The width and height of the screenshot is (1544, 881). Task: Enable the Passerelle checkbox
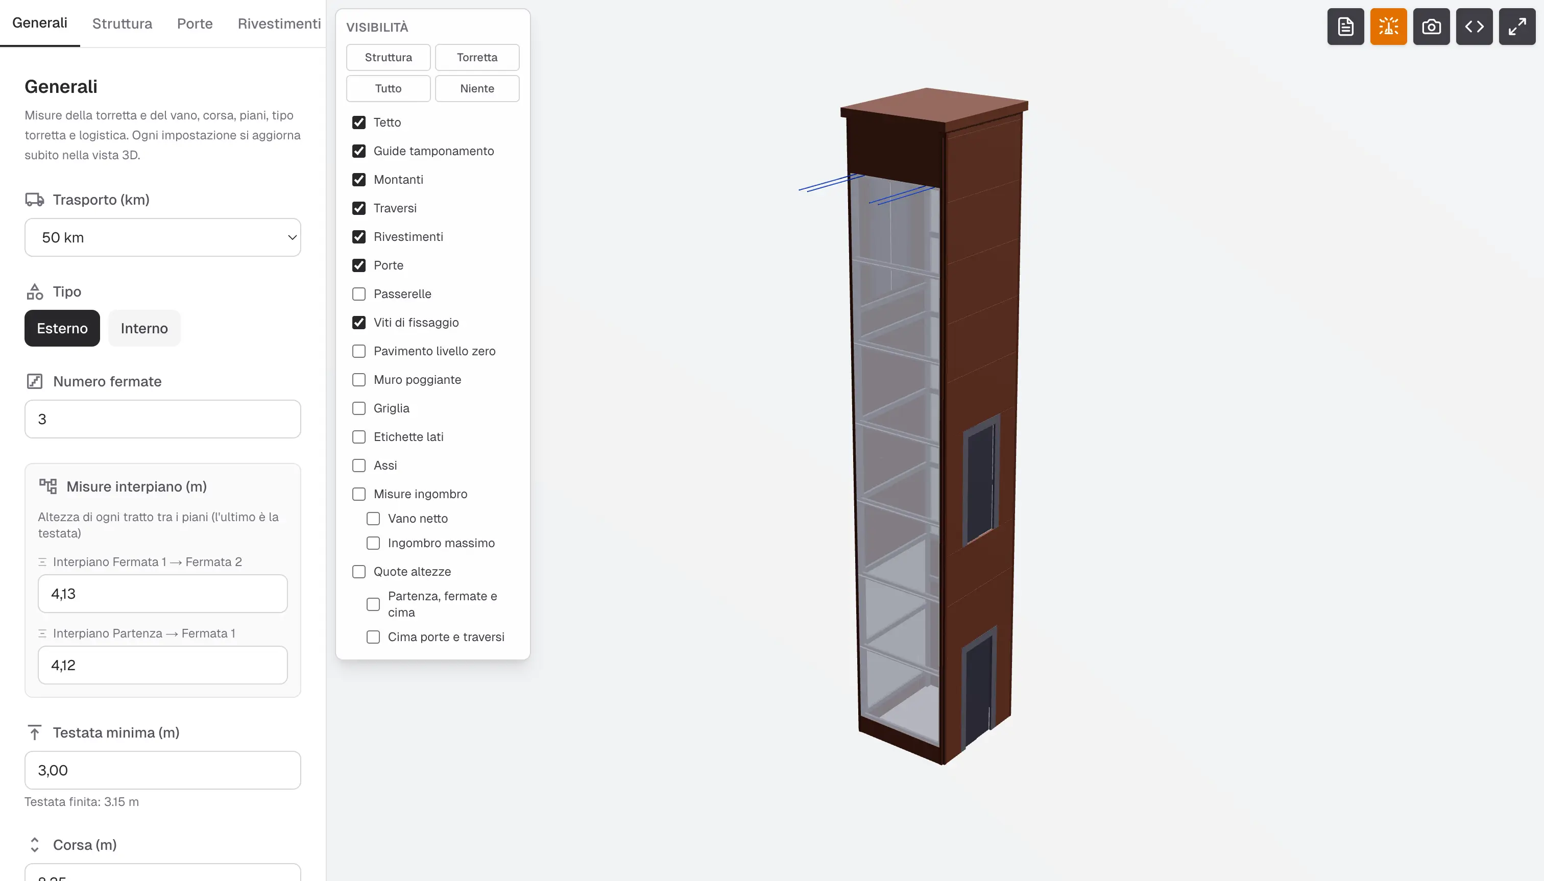(359, 294)
